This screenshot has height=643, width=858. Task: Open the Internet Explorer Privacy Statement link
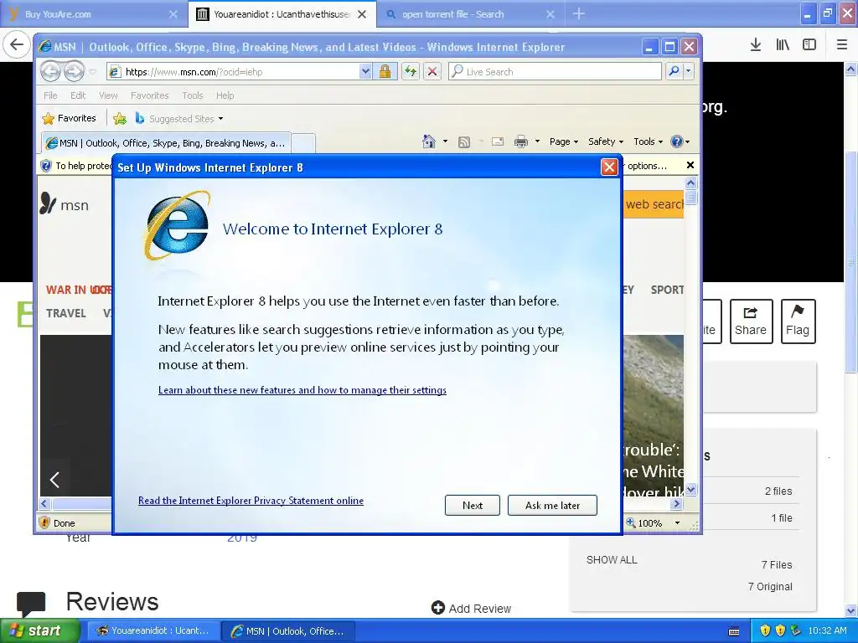(251, 501)
